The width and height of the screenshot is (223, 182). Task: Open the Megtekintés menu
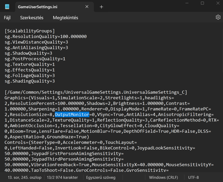coord(66,18)
